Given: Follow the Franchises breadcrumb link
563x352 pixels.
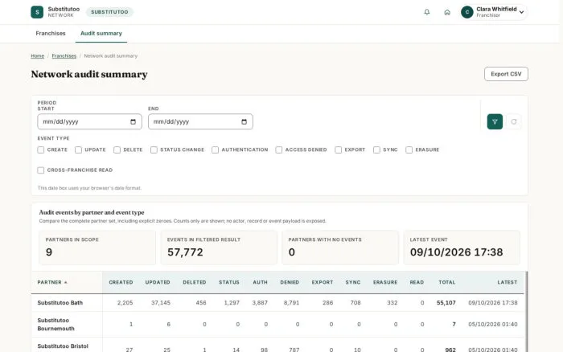Looking at the screenshot, I should pyautogui.click(x=64, y=56).
